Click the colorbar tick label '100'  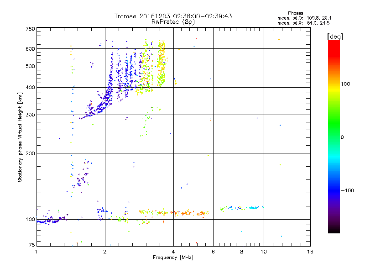(x=345, y=84)
